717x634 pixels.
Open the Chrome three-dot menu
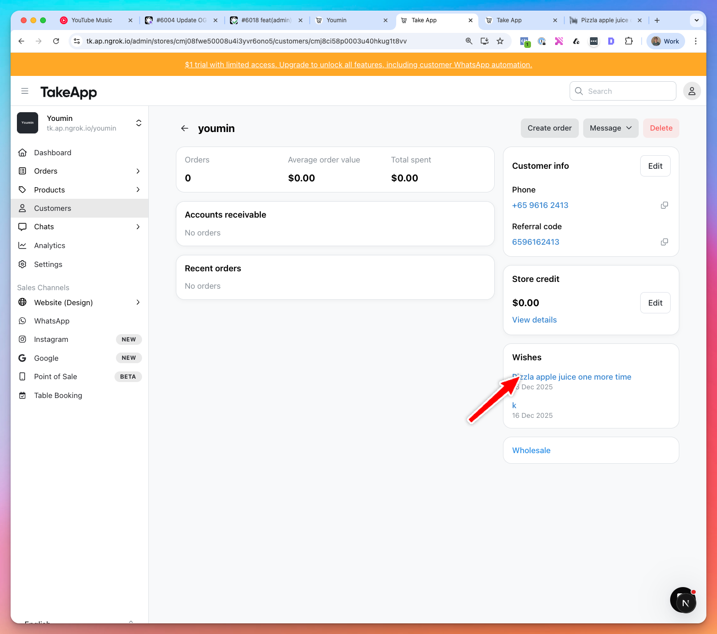click(696, 41)
